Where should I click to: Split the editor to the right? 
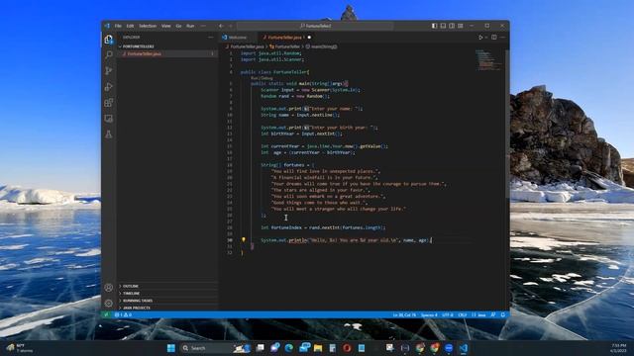pos(494,38)
